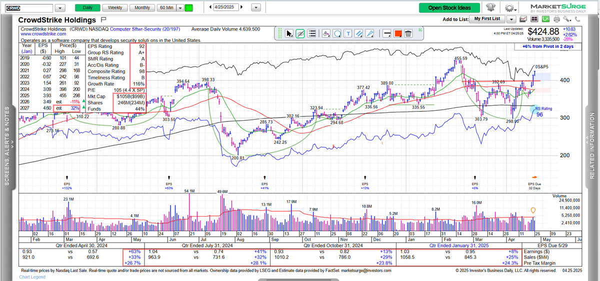Open the intraday interval dropdown arrow
The image size is (600, 281).
coord(179,8)
